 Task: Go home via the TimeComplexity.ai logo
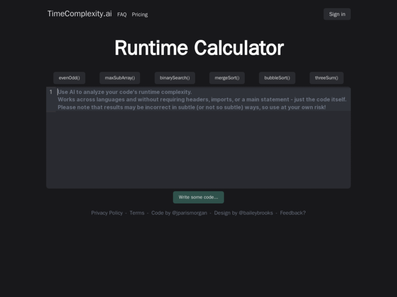pyautogui.click(x=79, y=14)
